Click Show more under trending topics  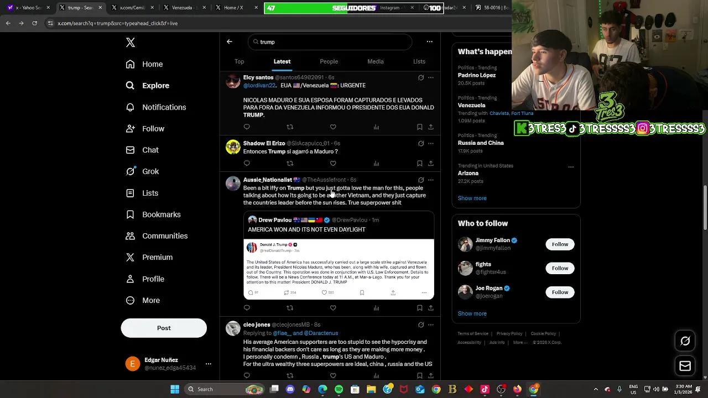pyautogui.click(x=472, y=198)
